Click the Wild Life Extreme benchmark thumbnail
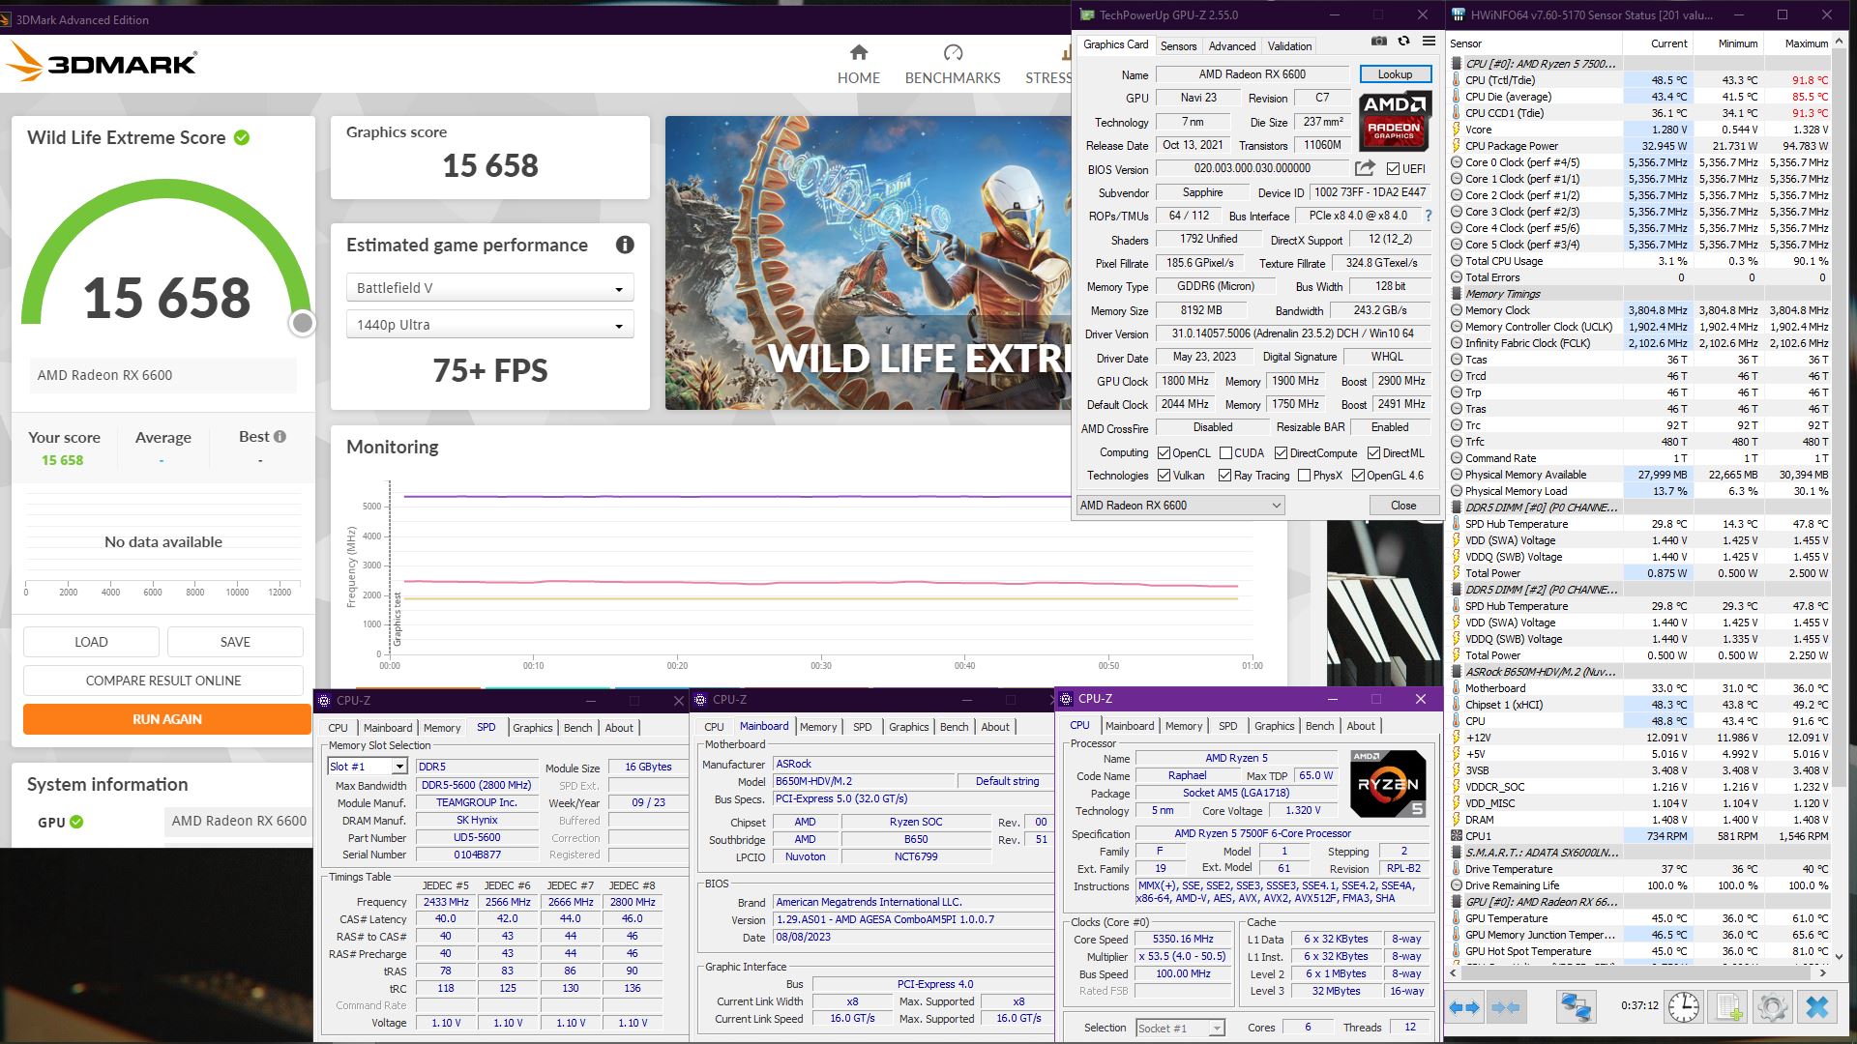The height and width of the screenshot is (1044, 1857). 868,263
